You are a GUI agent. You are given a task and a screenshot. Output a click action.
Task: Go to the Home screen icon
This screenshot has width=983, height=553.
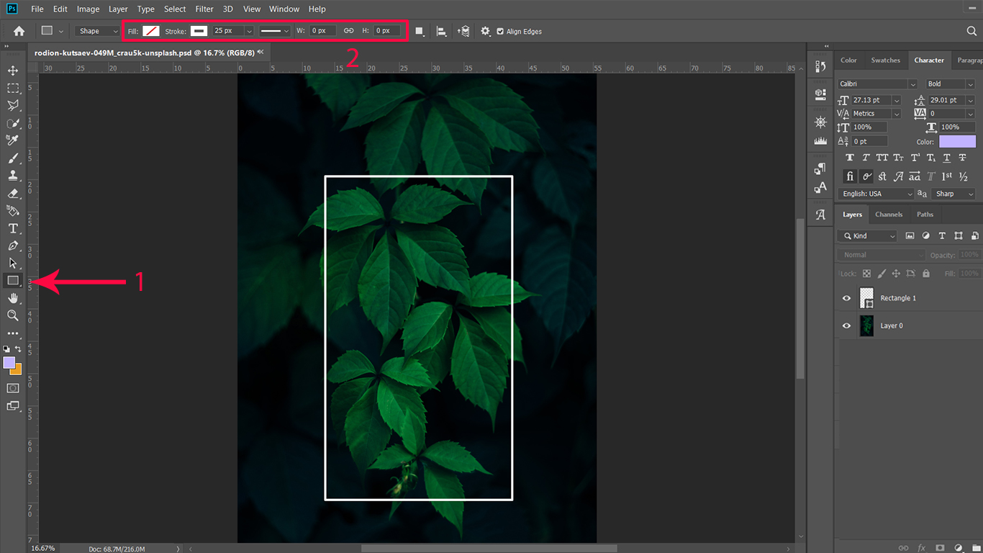coord(19,31)
